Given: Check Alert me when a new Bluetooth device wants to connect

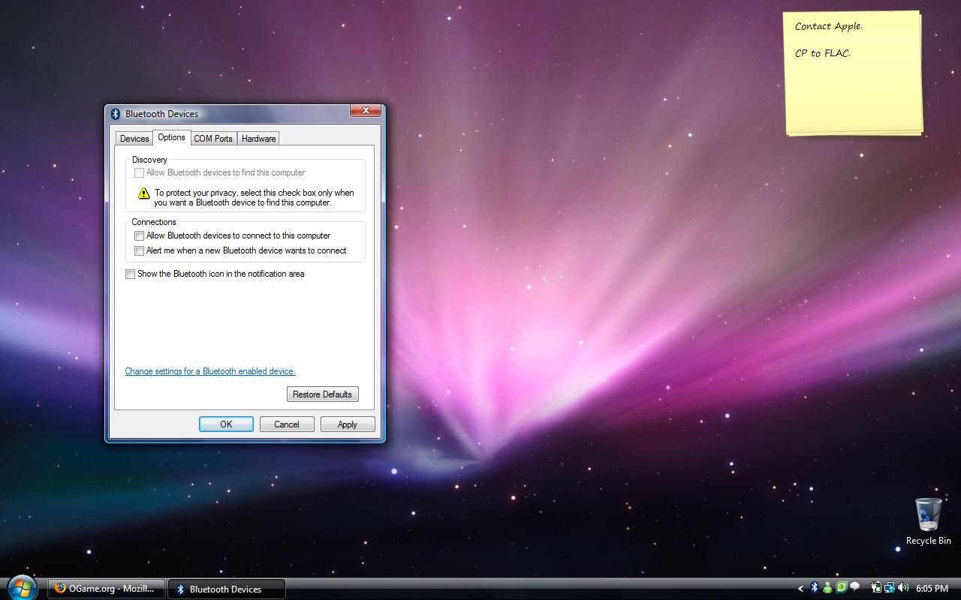Looking at the screenshot, I should 139,250.
